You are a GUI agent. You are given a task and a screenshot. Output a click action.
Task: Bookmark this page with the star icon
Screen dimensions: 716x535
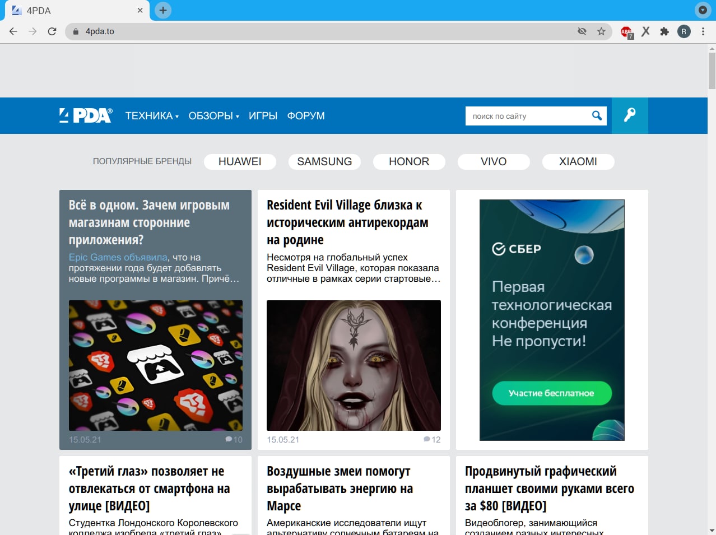click(x=601, y=31)
